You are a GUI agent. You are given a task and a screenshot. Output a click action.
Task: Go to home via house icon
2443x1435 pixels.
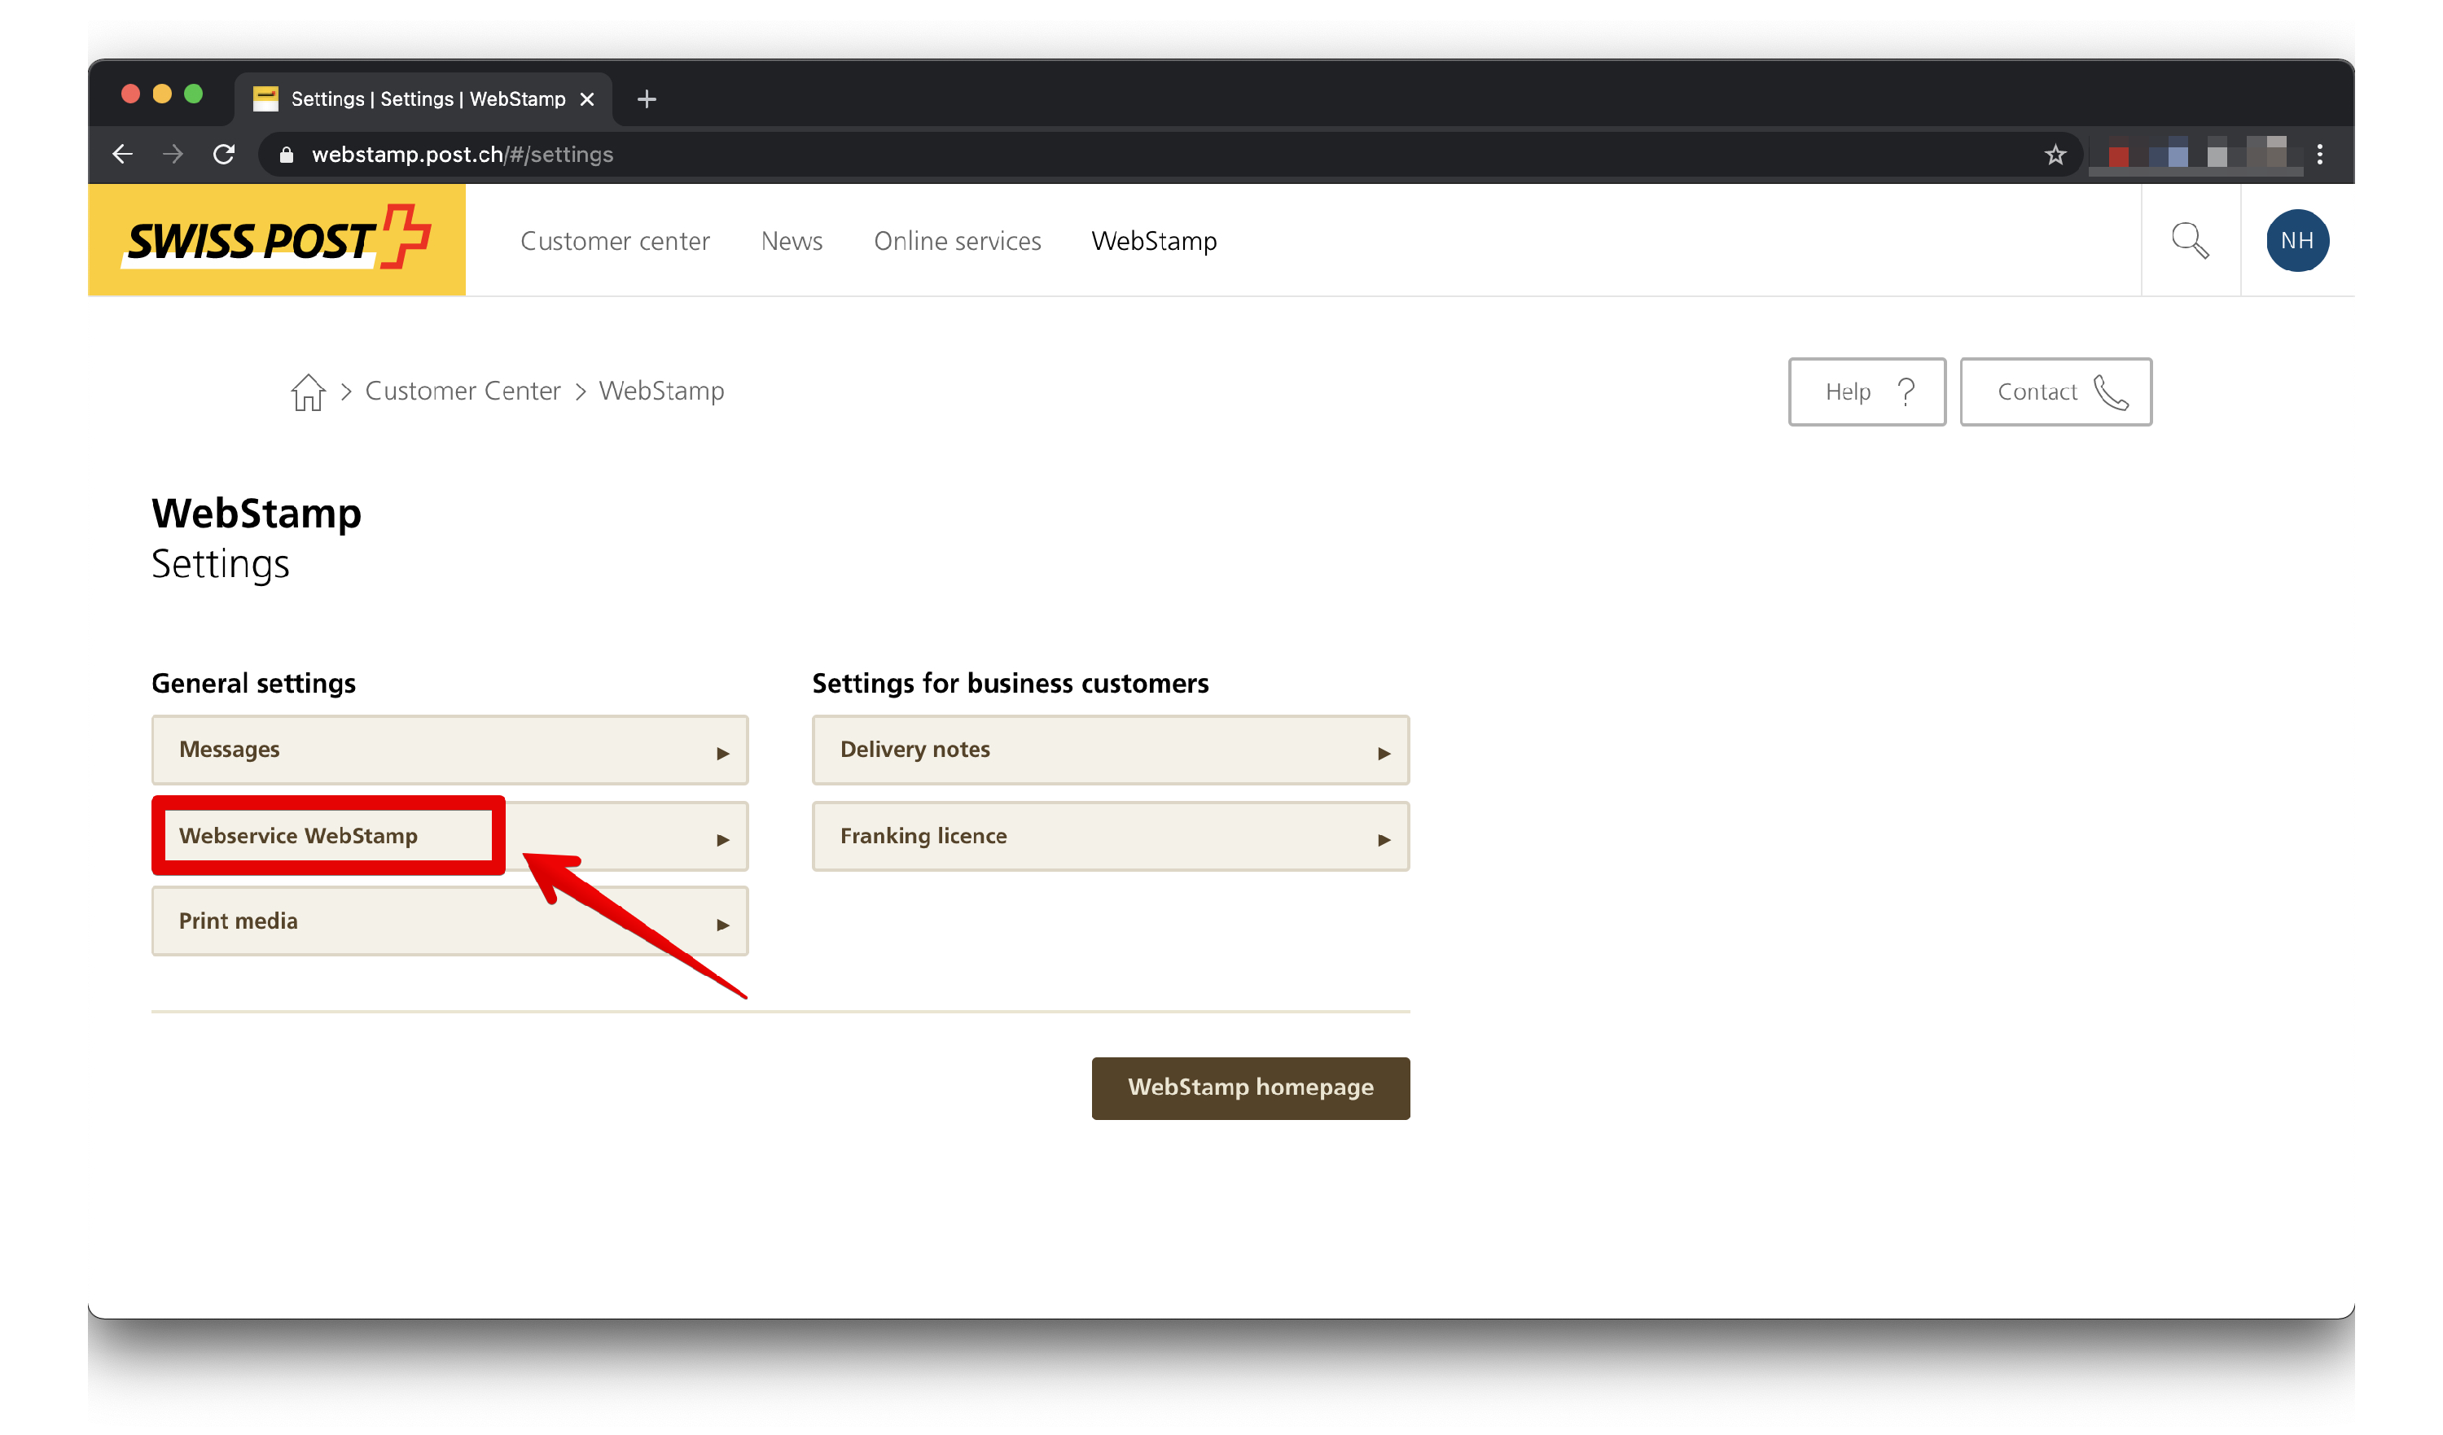coord(309,392)
